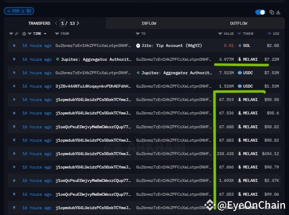Click the 16 hours ago time on 67.853 row
Image resolution: width=289 pixels, height=215 pixels.
[x=37, y=194]
